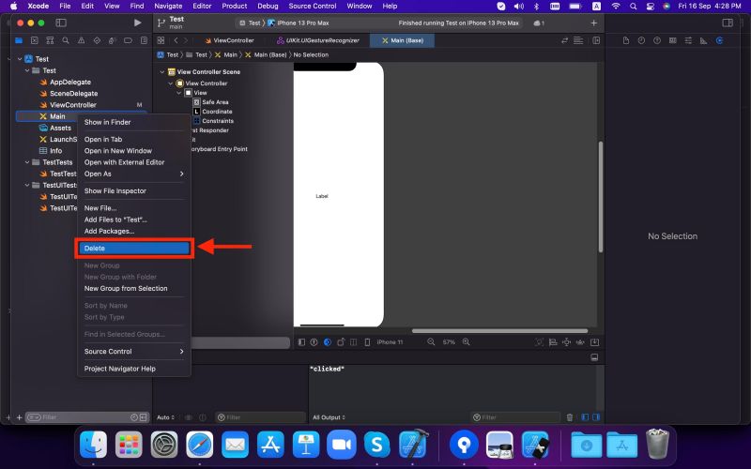Show the File inspector icon
This screenshot has height=469, width=751.
coord(626,40)
